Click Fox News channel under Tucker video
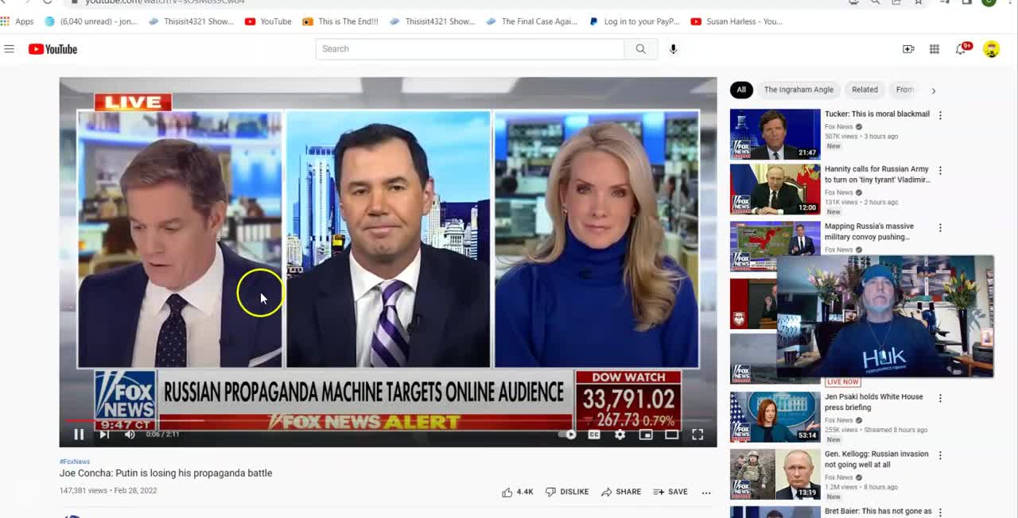 pyautogui.click(x=839, y=126)
